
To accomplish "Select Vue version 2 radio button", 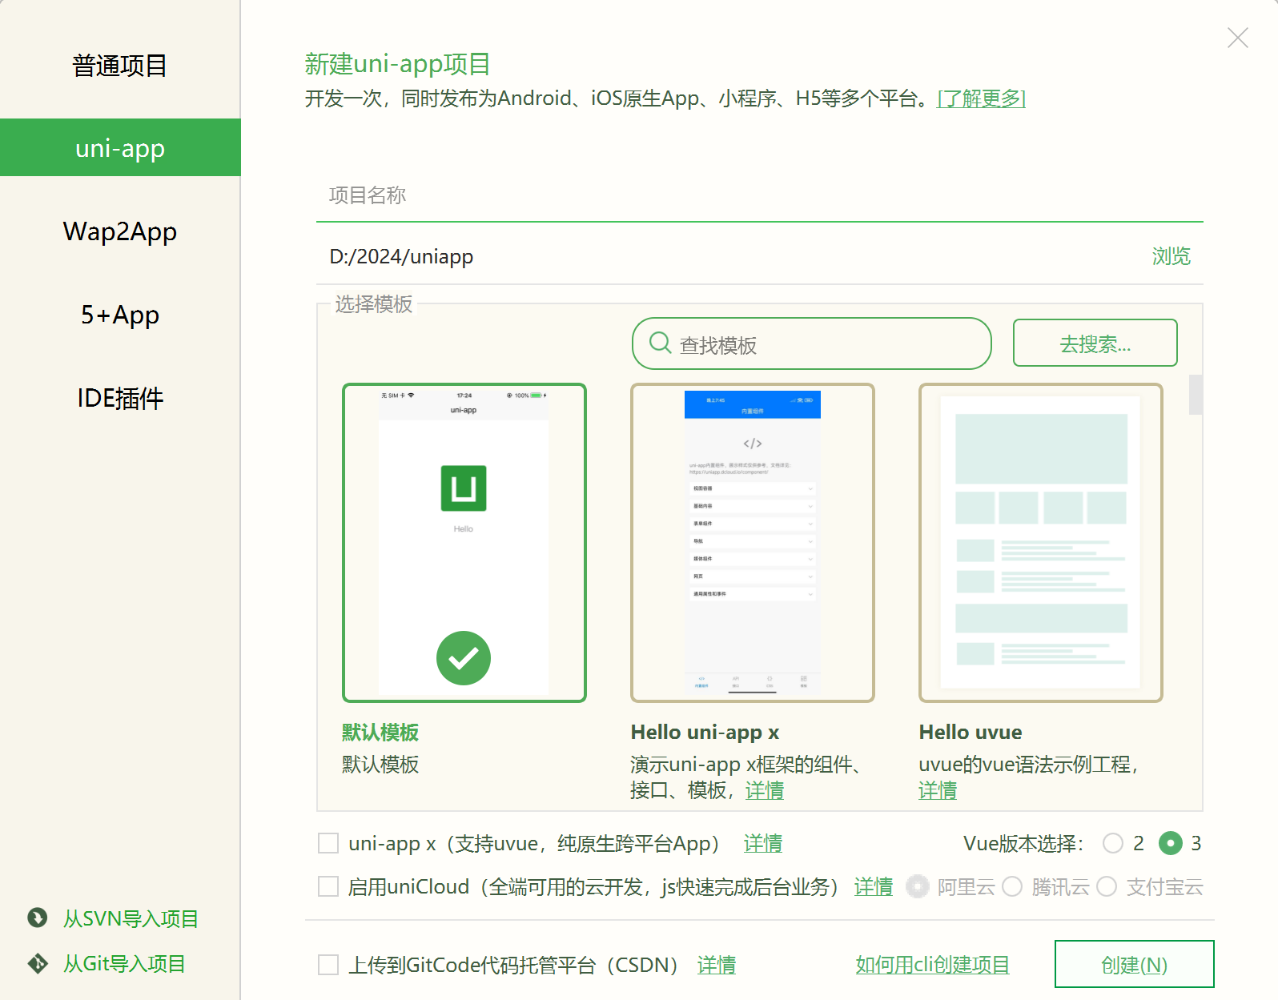I will 1113,843.
